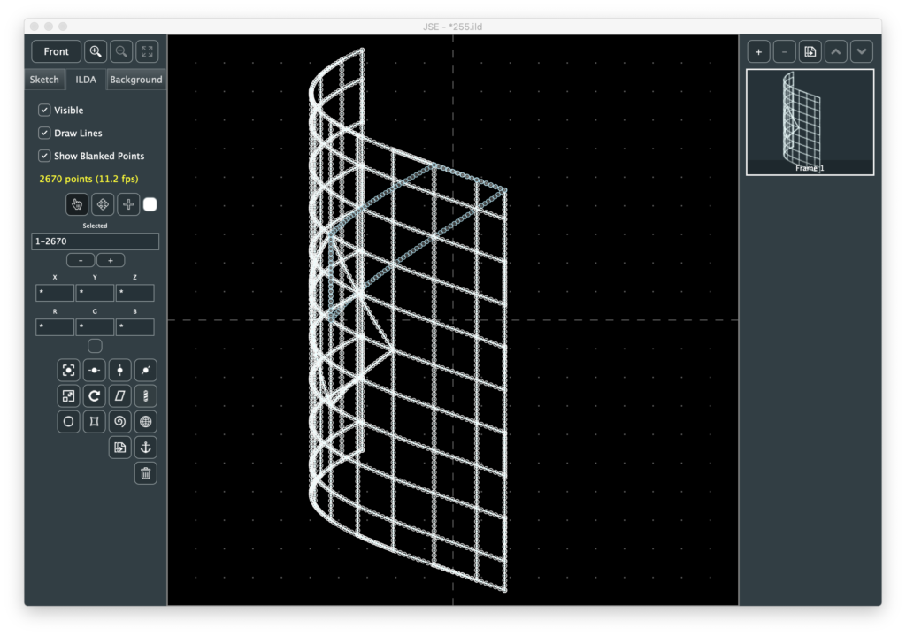This screenshot has height=636, width=906.
Task: Disable Show Blanked Points
Action: pyautogui.click(x=44, y=156)
